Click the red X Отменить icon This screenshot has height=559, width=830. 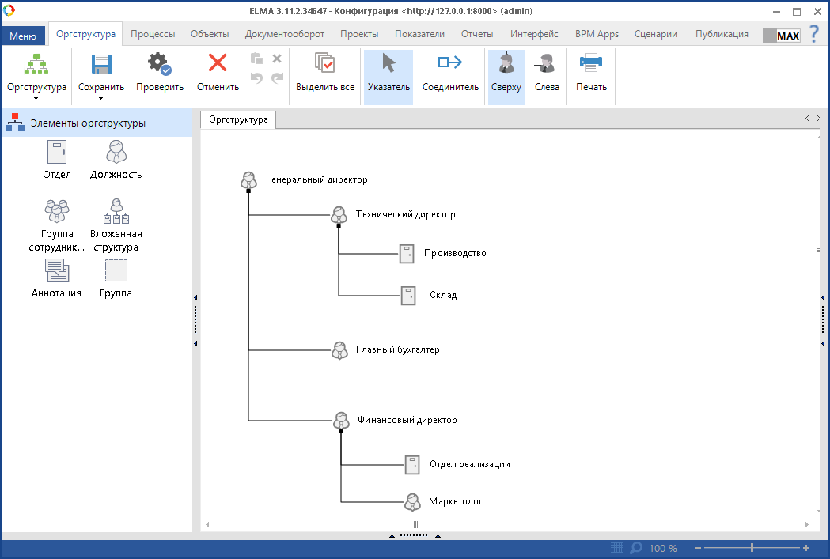(x=218, y=64)
